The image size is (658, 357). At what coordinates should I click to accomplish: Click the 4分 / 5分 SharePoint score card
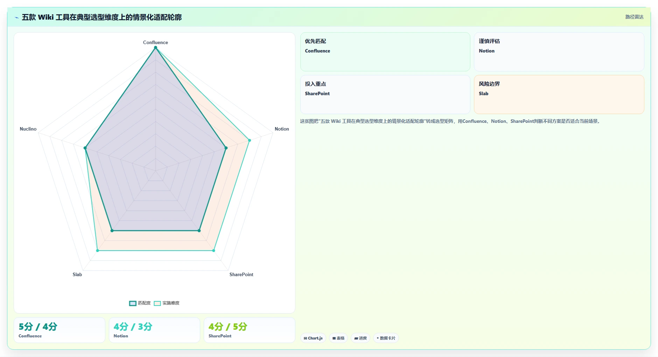click(x=250, y=330)
